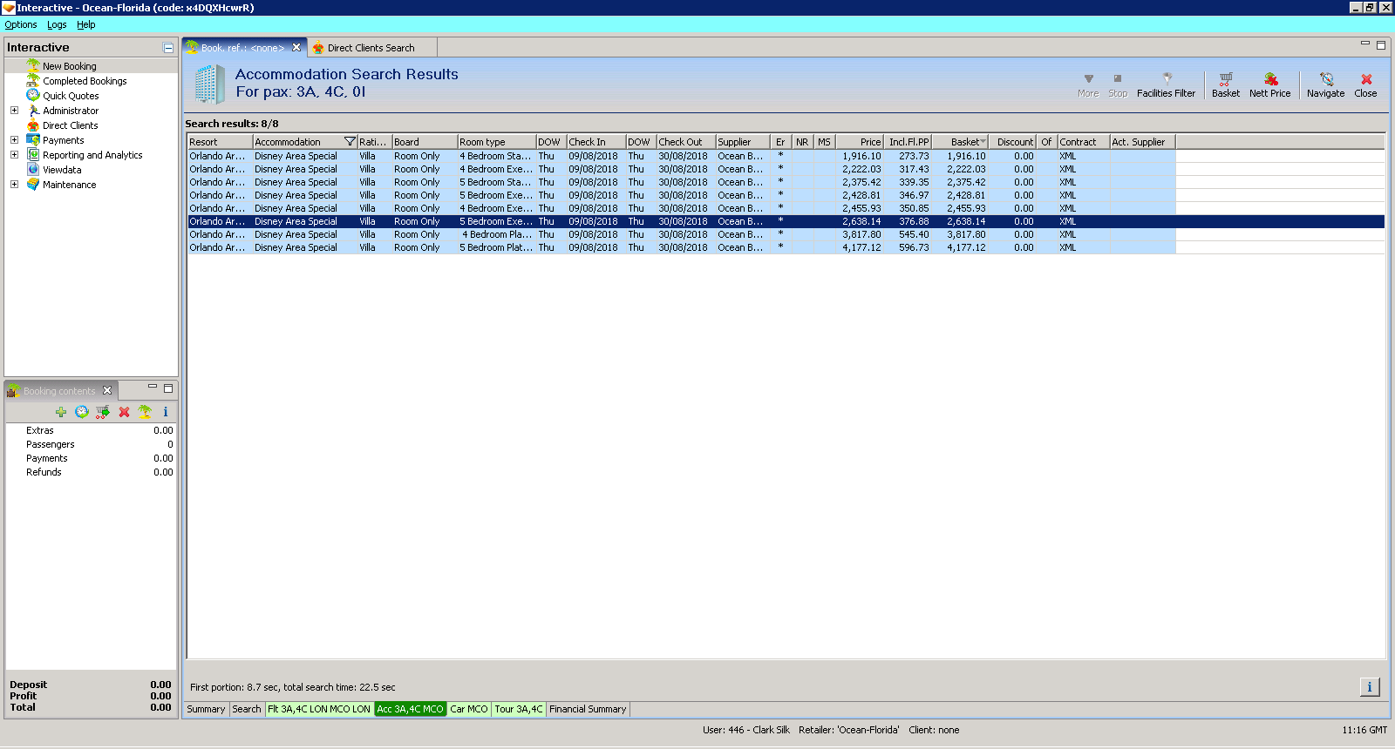Click the Accommodation column filter funnel icon

tap(350, 142)
